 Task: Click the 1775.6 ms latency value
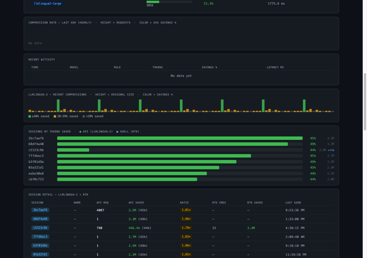point(276,3)
